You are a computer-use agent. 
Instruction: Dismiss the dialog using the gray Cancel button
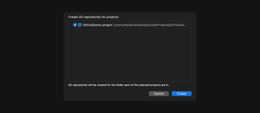(x=159, y=94)
